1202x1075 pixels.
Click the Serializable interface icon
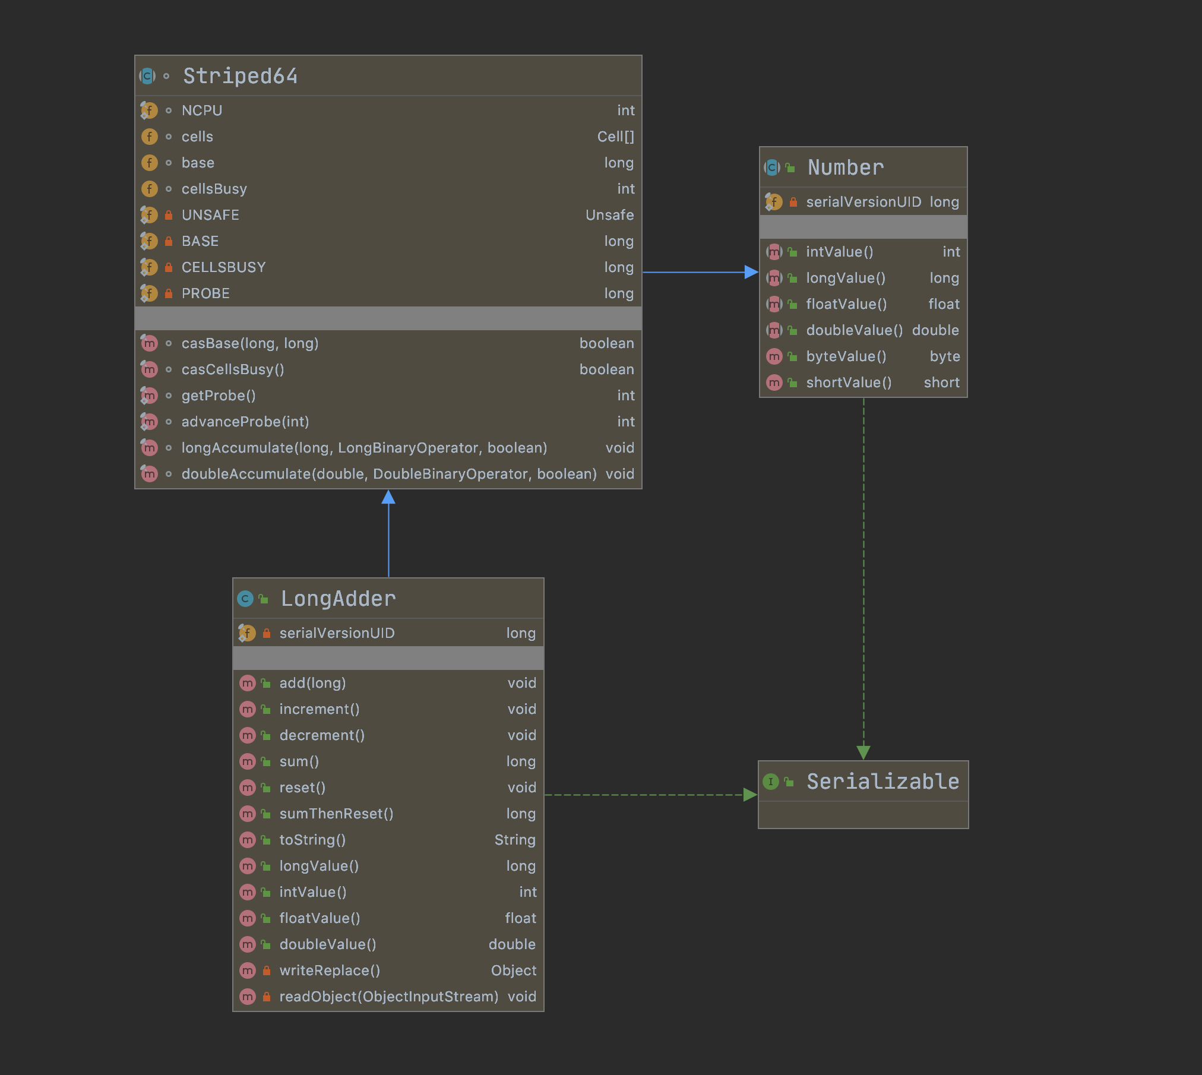771,782
